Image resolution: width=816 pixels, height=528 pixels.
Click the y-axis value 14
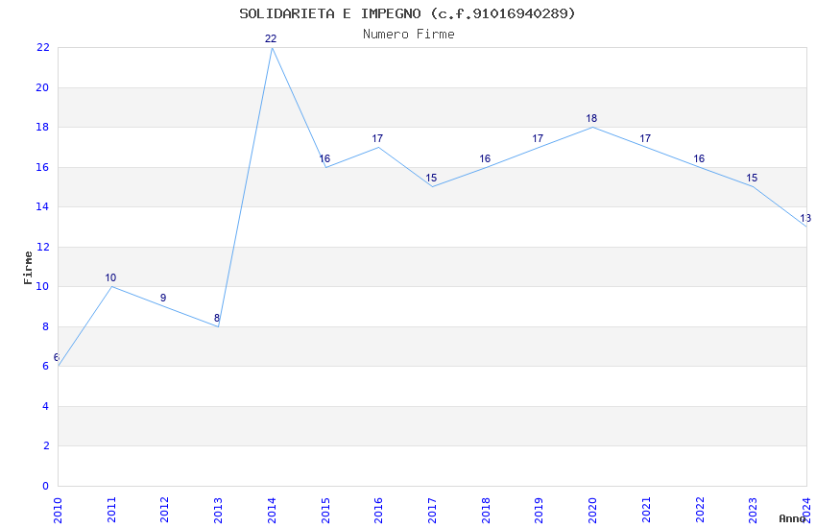(x=42, y=206)
